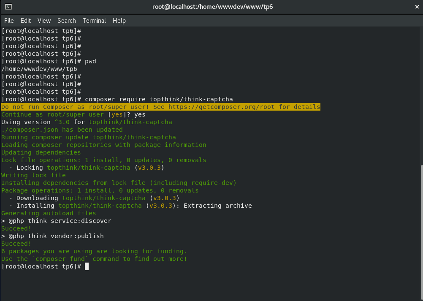This screenshot has width=423, height=301.
Task: Click 'composer require topthink/think-captcha' command
Action: coord(159,99)
